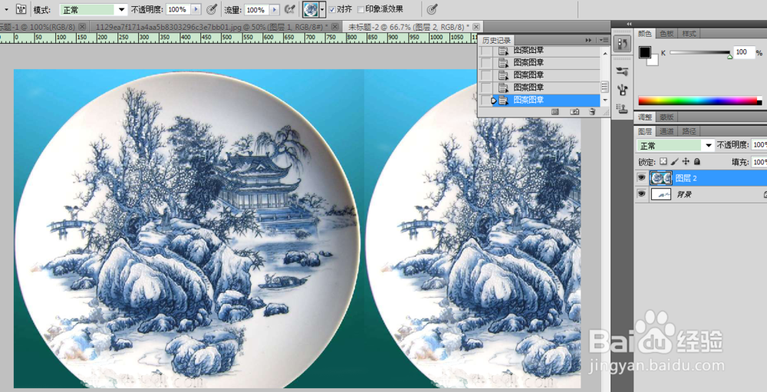Open the tool preset picker arrow

(x=6, y=8)
